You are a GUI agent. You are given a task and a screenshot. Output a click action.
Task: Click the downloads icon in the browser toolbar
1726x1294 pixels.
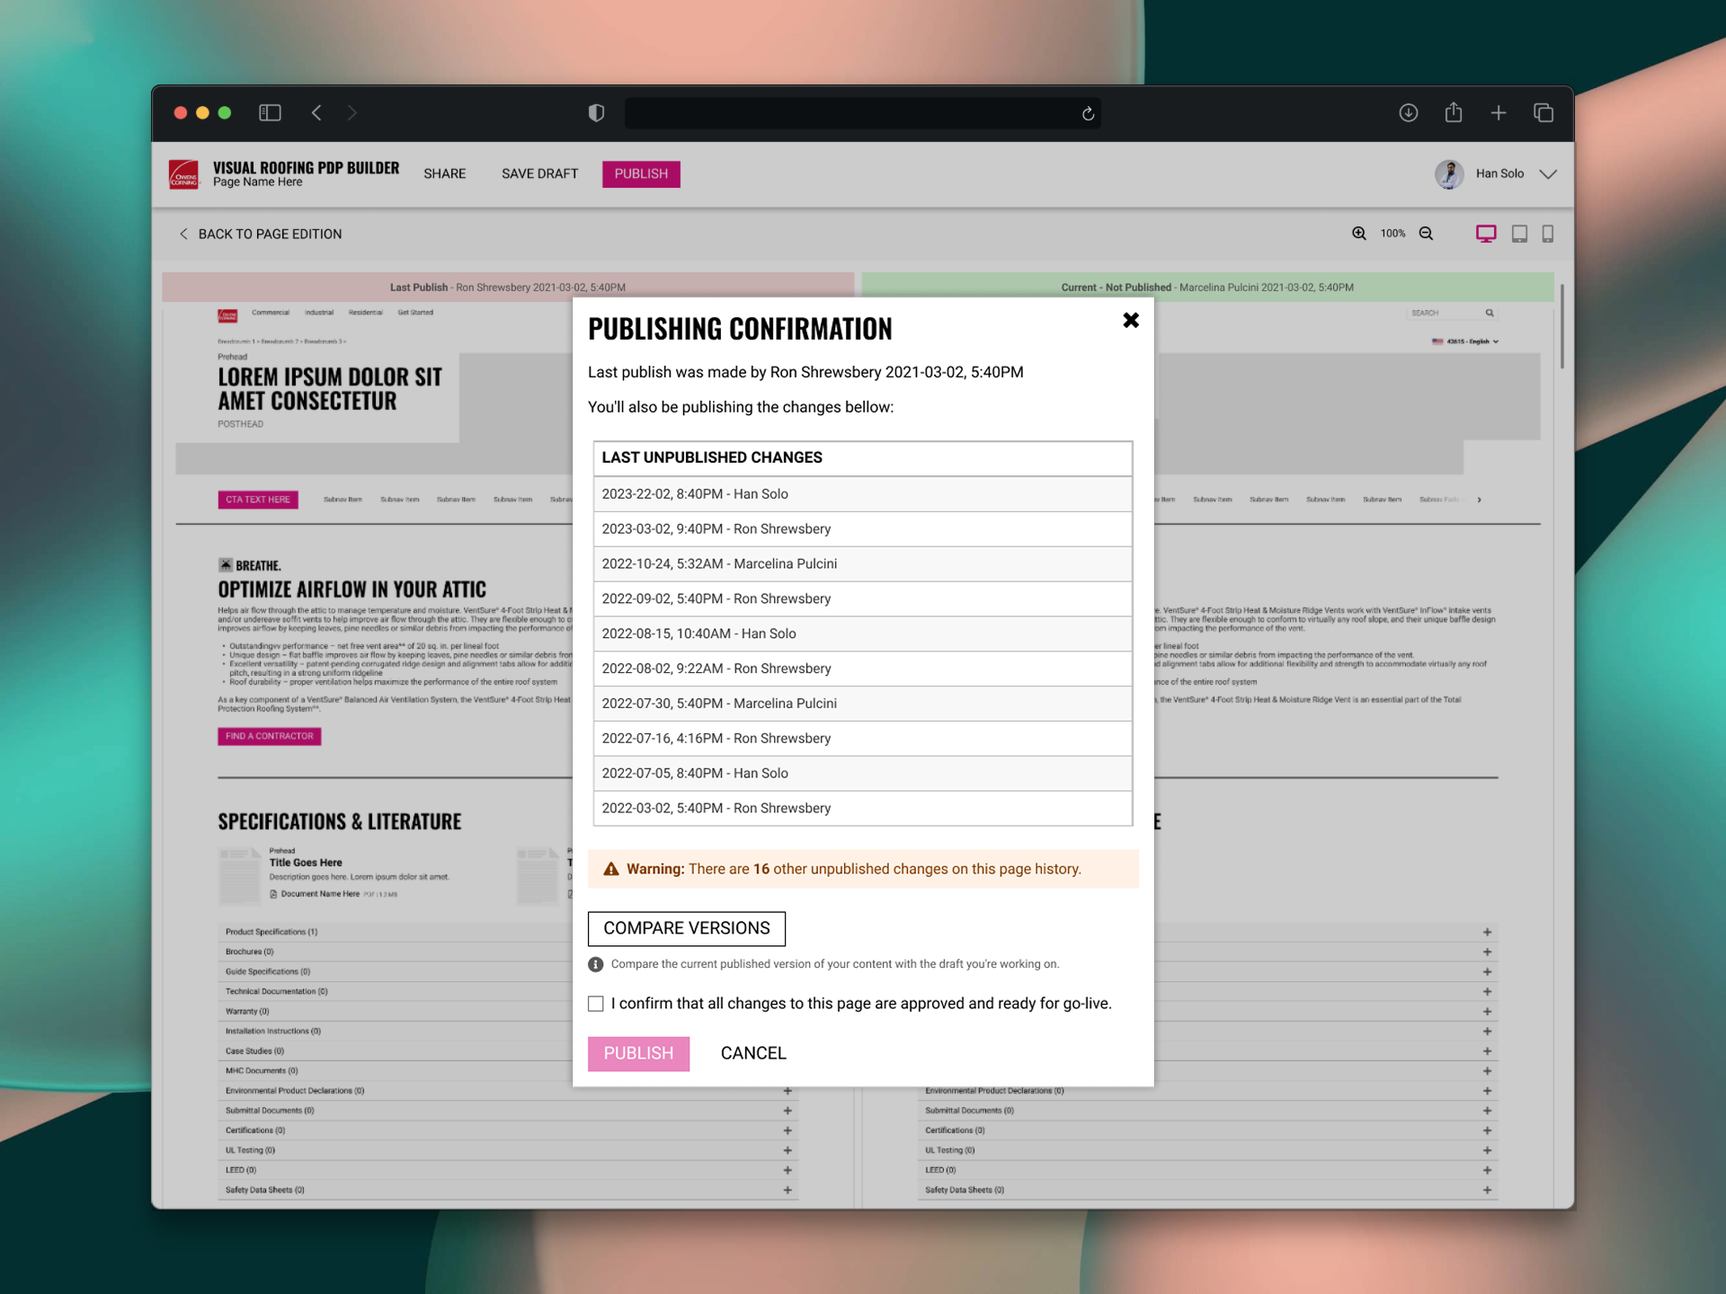(x=1409, y=113)
